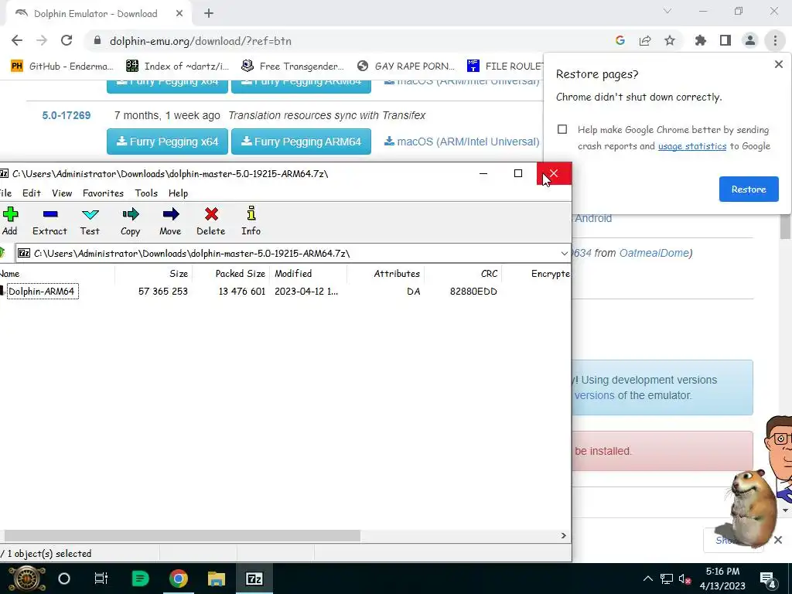Click the red Delete icon in 7-Zip
This screenshot has height=594, width=792.
point(211,220)
